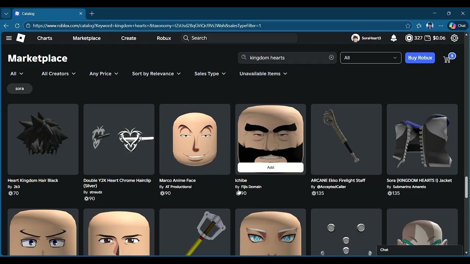The height and width of the screenshot is (264, 470).
Task: Open Copilot Chat in browser toolbar
Action: pyautogui.click(x=458, y=26)
